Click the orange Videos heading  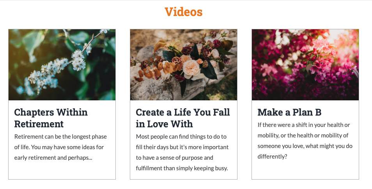184,12
